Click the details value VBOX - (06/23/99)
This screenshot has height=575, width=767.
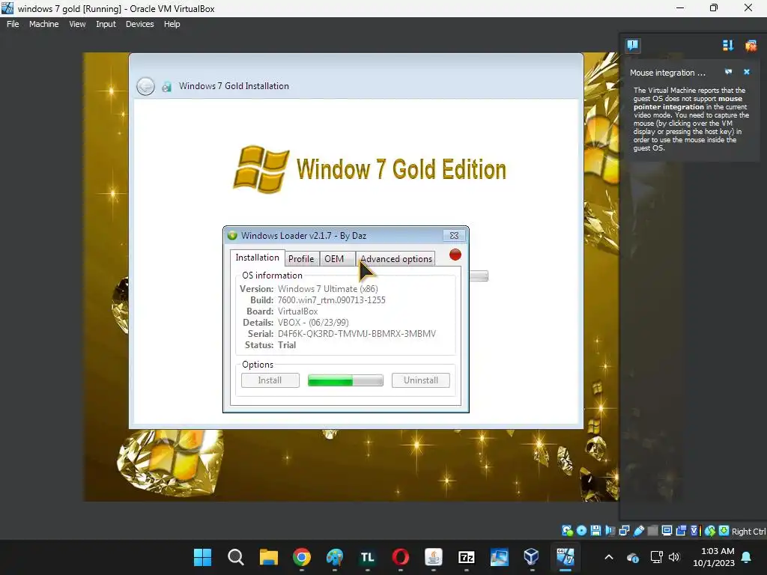[313, 323]
